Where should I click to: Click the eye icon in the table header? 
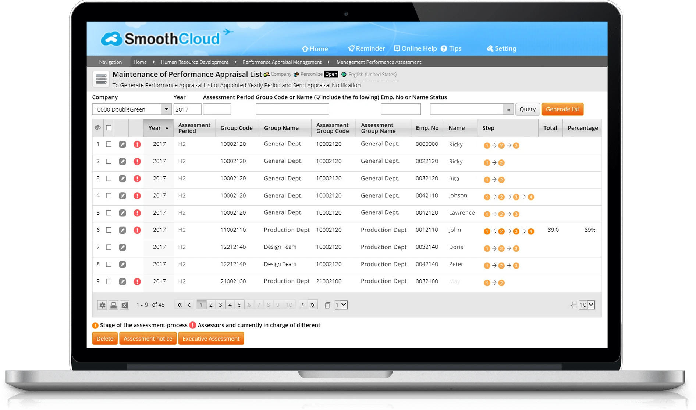[x=97, y=127]
